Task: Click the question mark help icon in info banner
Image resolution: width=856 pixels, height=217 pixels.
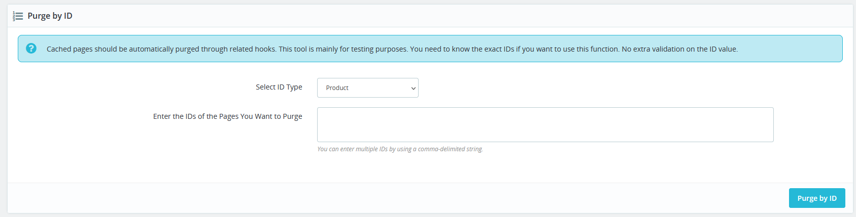Action: (31, 49)
